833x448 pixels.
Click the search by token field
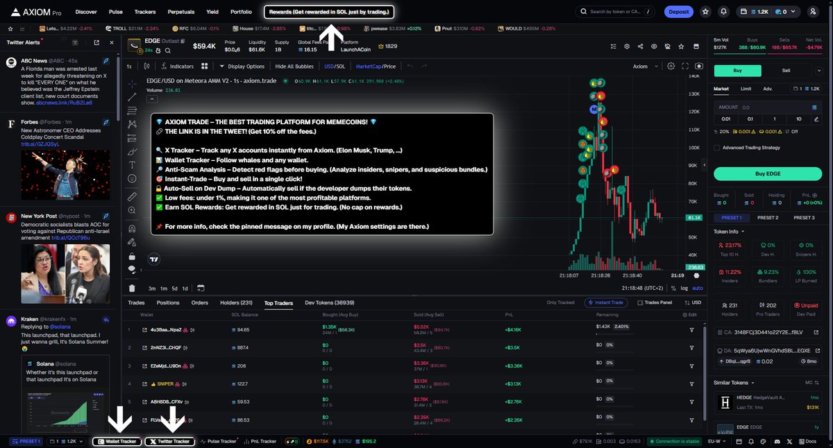616,12
